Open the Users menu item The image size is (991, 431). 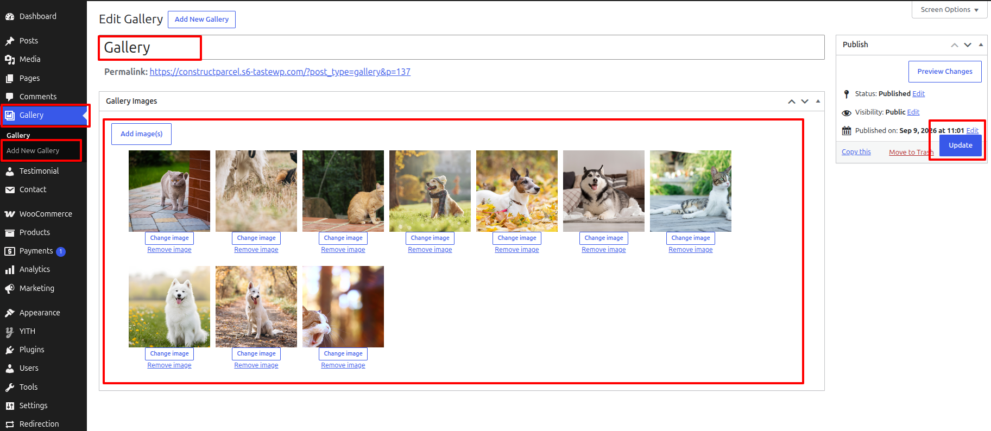pyautogui.click(x=43, y=369)
